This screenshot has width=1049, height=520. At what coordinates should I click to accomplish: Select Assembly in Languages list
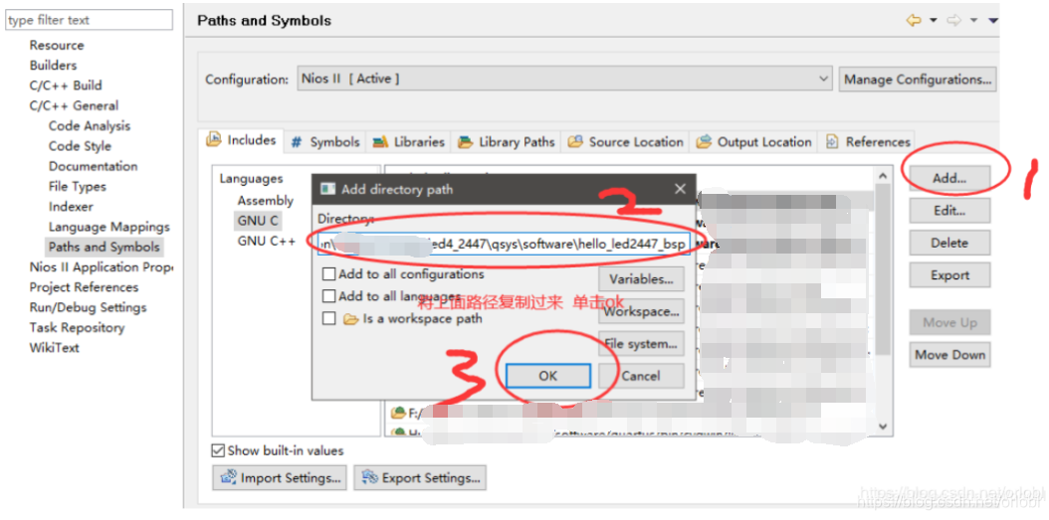click(265, 201)
